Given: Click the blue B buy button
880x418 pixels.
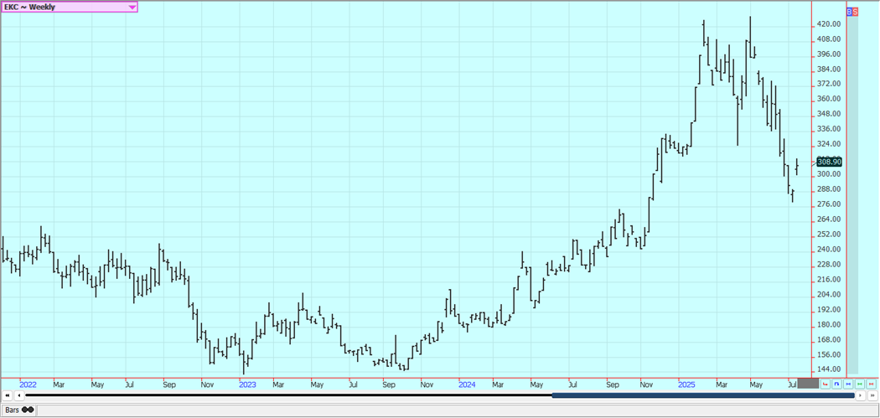Looking at the screenshot, I should pyautogui.click(x=849, y=11).
